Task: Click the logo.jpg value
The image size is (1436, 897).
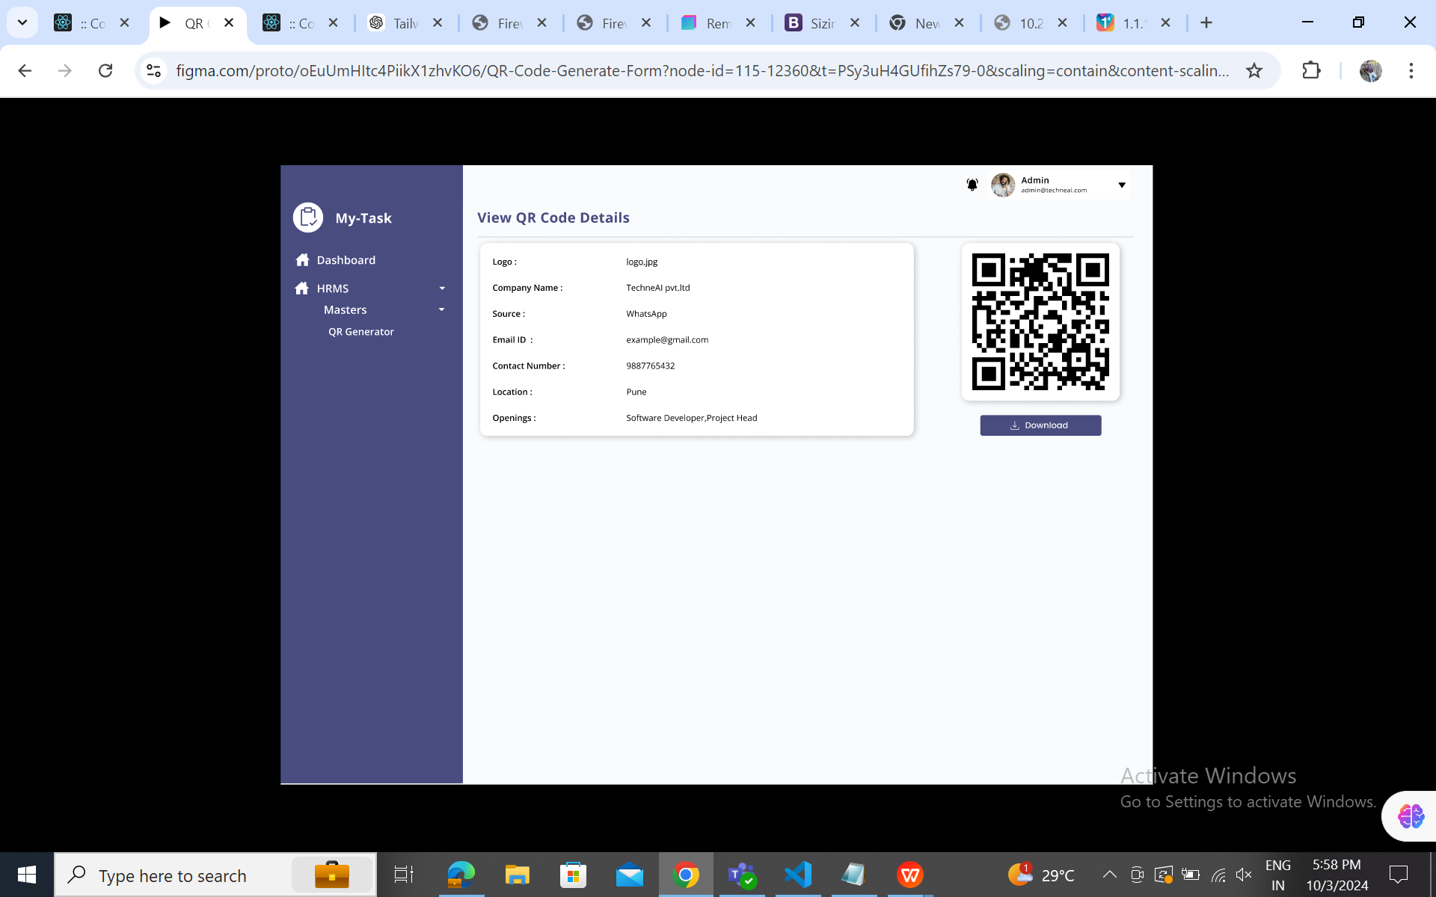Action: (642, 262)
